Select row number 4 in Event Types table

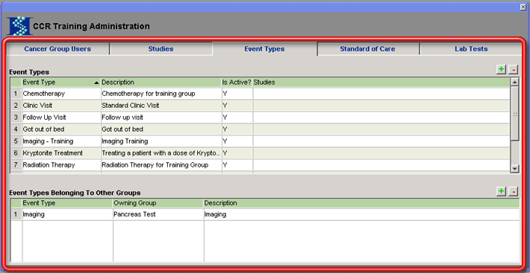point(16,129)
